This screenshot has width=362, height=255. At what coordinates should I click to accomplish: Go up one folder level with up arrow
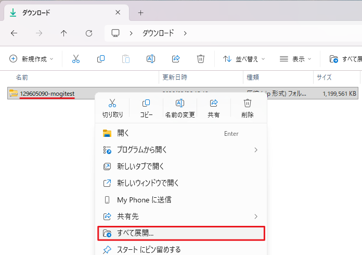point(64,33)
